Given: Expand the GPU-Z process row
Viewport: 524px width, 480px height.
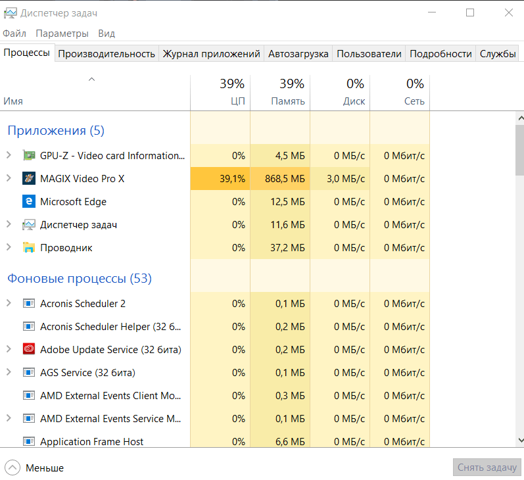Looking at the screenshot, I should coord(9,155).
